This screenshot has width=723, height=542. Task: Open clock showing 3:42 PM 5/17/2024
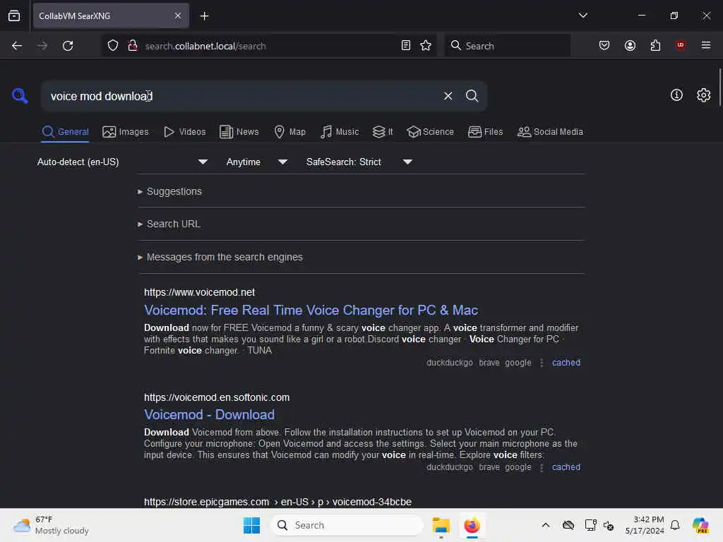pyautogui.click(x=644, y=525)
